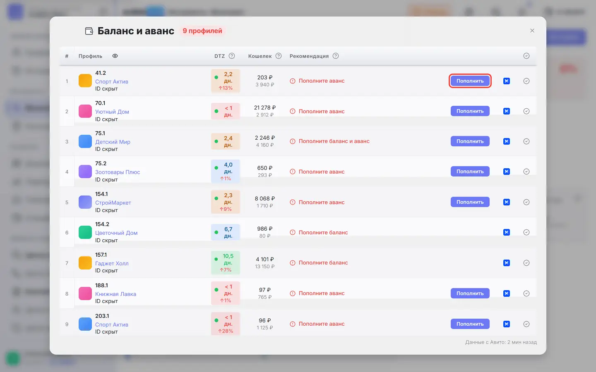The height and width of the screenshot is (372, 596).
Task: Close the Баланс и аванс dialog
Action: [x=532, y=31]
